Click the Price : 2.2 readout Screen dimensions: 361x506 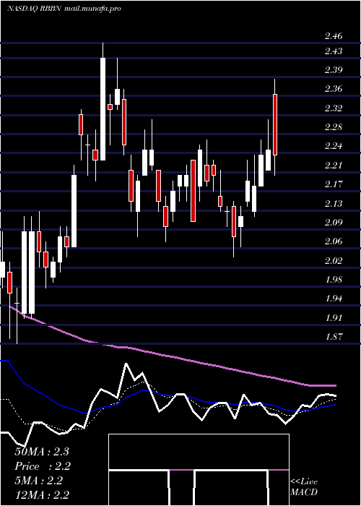click(43, 466)
